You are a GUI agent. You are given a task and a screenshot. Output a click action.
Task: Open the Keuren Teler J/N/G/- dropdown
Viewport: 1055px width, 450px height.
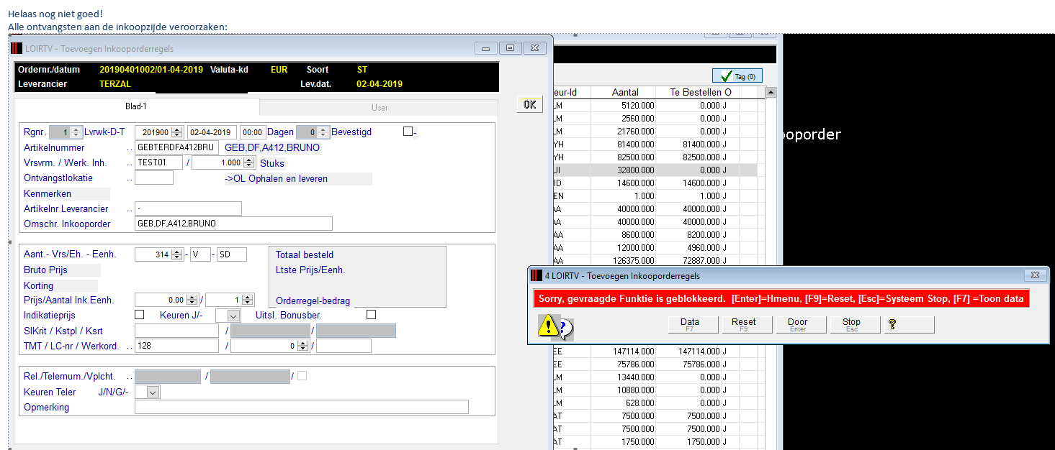point(153,392)
